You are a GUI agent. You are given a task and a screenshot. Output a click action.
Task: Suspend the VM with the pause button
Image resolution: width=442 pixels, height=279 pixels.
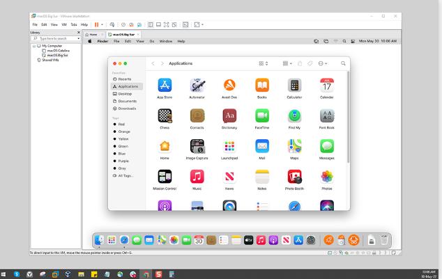(96, 25)
